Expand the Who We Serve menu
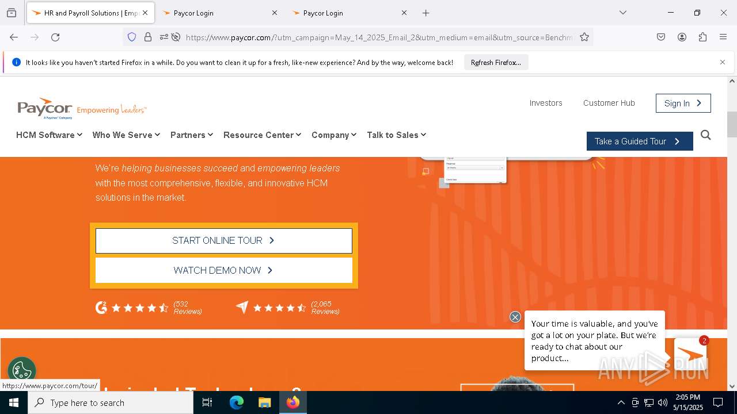This screenshot has height=414, width=737. point(126,135)
